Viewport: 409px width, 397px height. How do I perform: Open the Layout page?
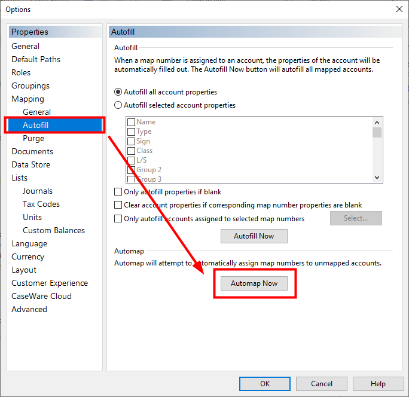[x=24, y=270]
